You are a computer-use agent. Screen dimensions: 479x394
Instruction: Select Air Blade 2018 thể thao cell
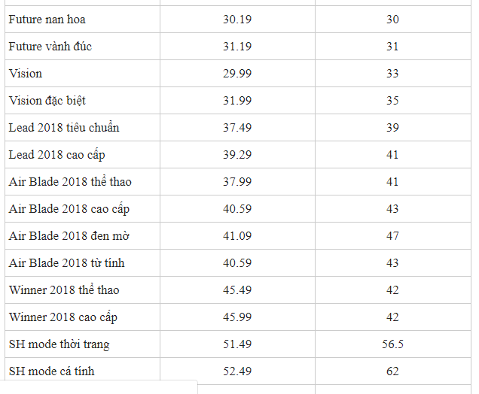tap(83, 182)
